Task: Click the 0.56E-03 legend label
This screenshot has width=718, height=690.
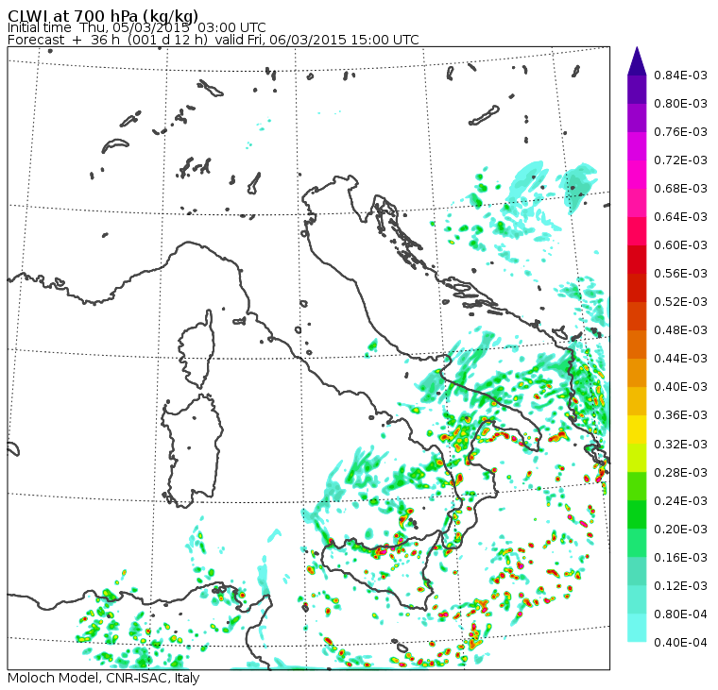Action: click(680, 274)
